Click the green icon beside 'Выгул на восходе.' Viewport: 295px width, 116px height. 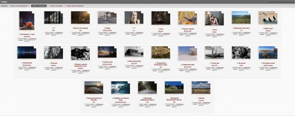point(73,28)
